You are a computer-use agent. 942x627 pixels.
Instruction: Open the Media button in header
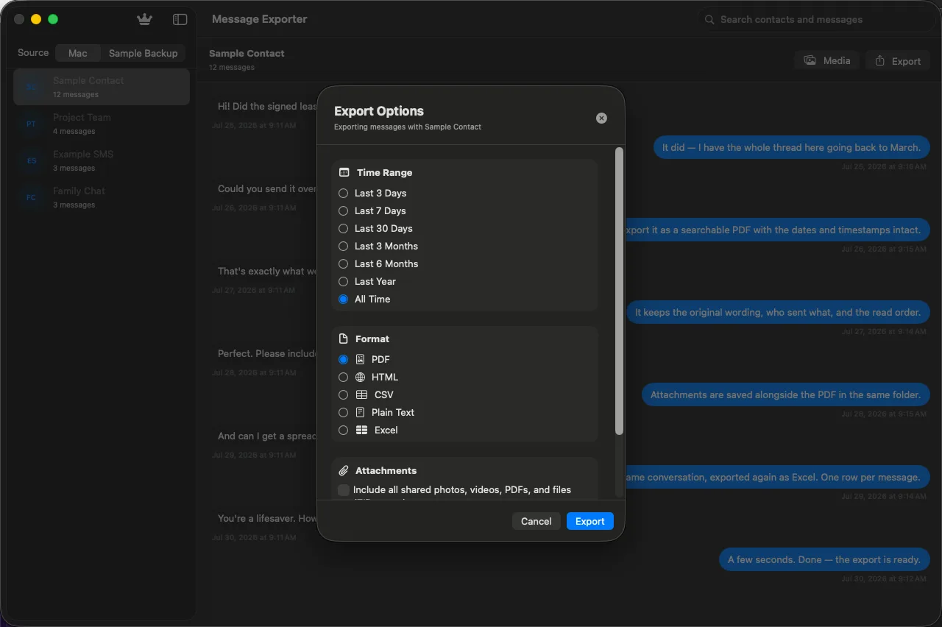coord(827,60)
